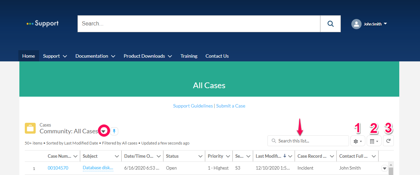Sort by the Status column

point(172,156)
